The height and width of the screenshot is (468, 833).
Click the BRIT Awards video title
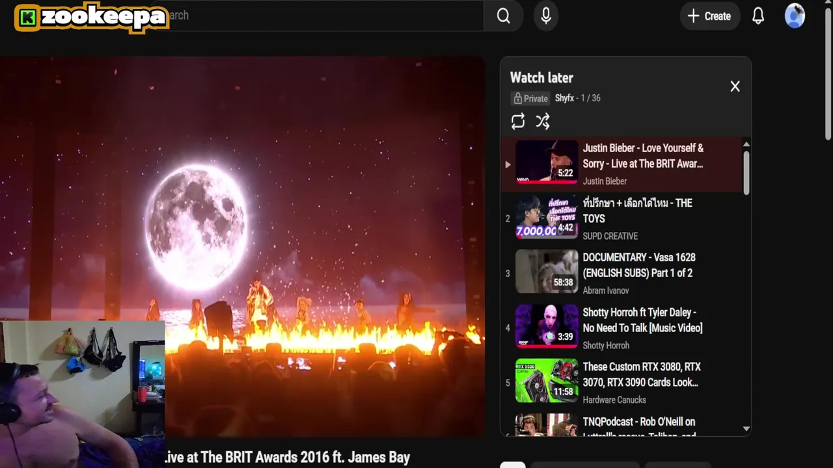click(x=287, y=458)
